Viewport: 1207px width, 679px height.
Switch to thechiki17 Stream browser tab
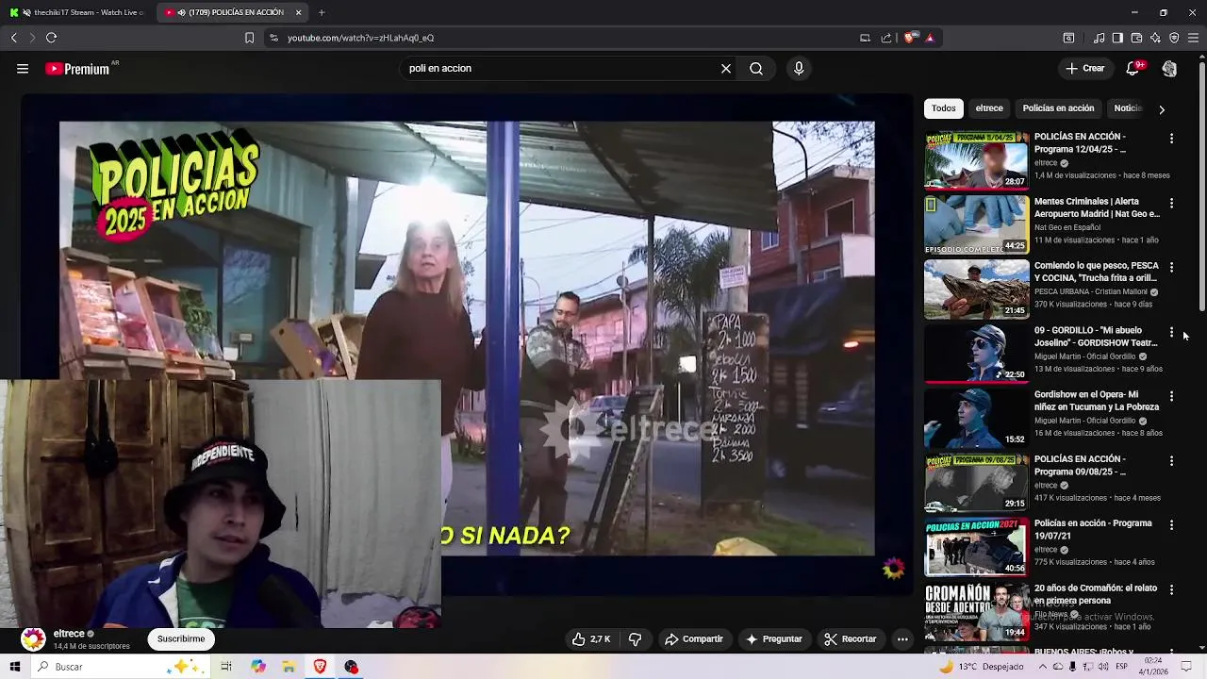coord(75,12)
